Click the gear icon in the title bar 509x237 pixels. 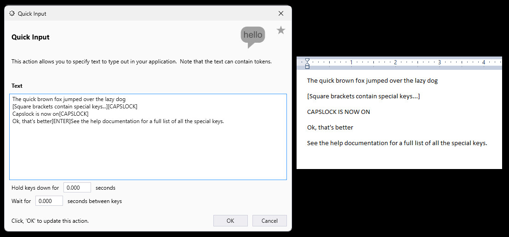12,13
